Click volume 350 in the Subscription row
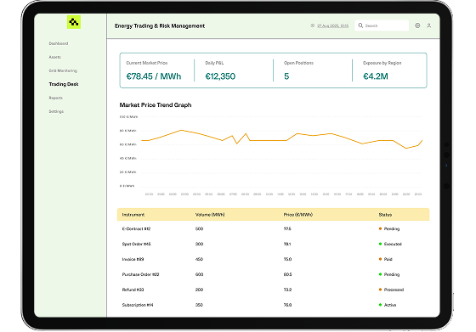This screenshot has width=476, height=332. [199, 305]
